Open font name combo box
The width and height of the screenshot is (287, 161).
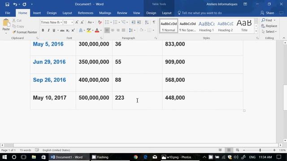tap(51, 22)
